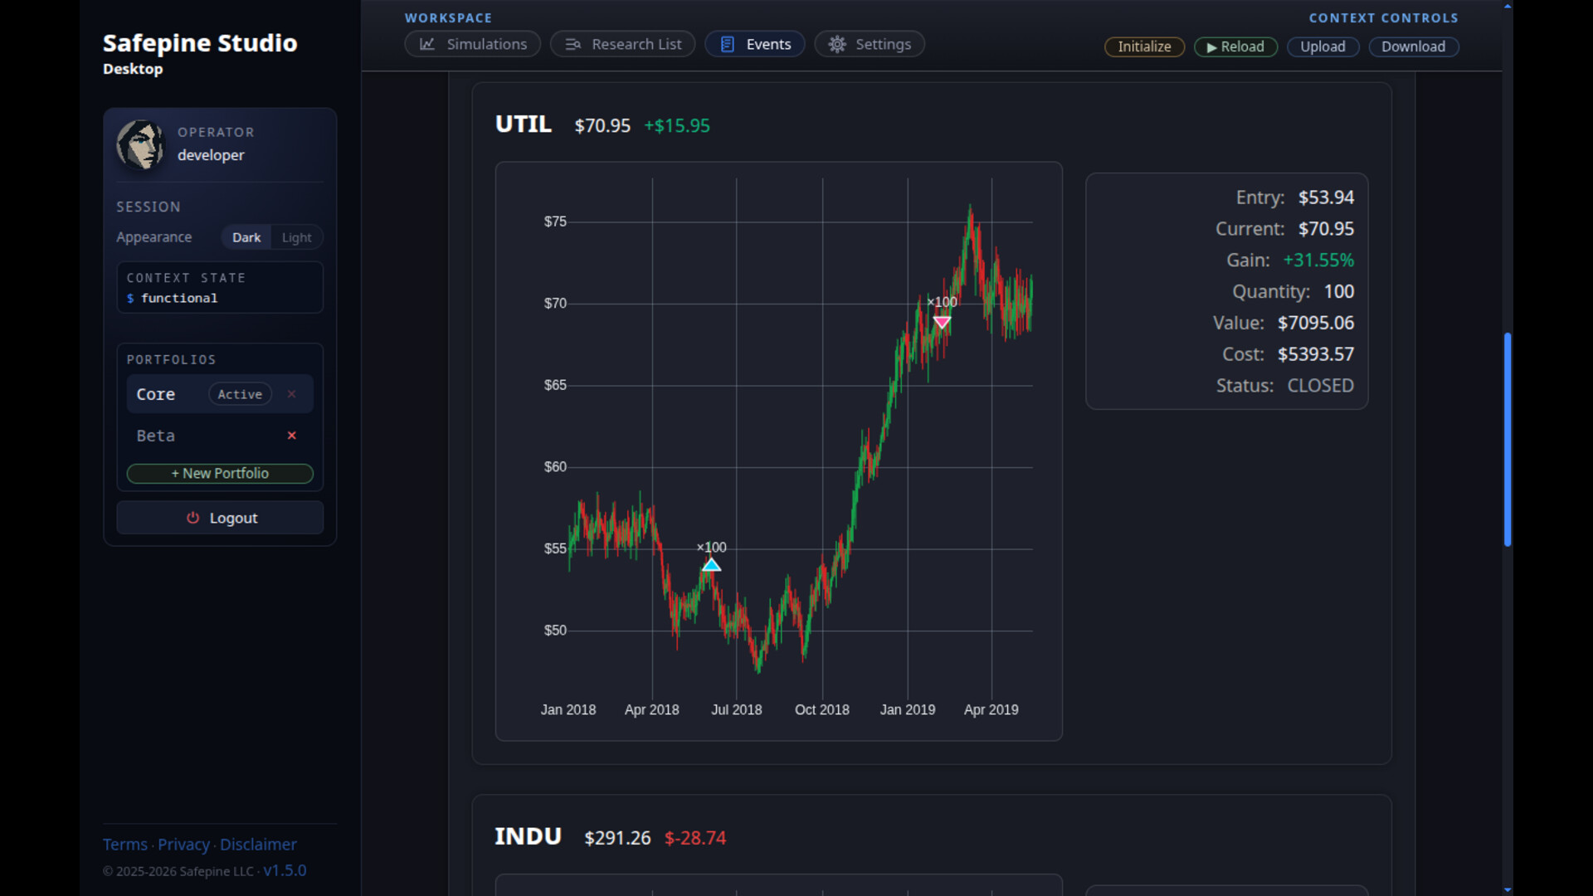1593x896 pixels.
Task: Click the Simulations chart icon
Action: coord(427,44)
